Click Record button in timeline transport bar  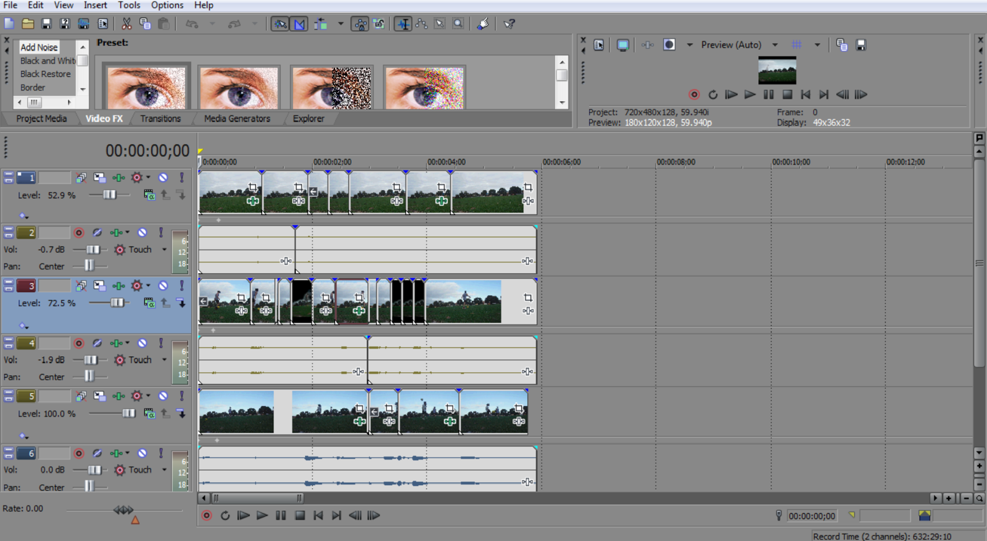click(207, 516)
